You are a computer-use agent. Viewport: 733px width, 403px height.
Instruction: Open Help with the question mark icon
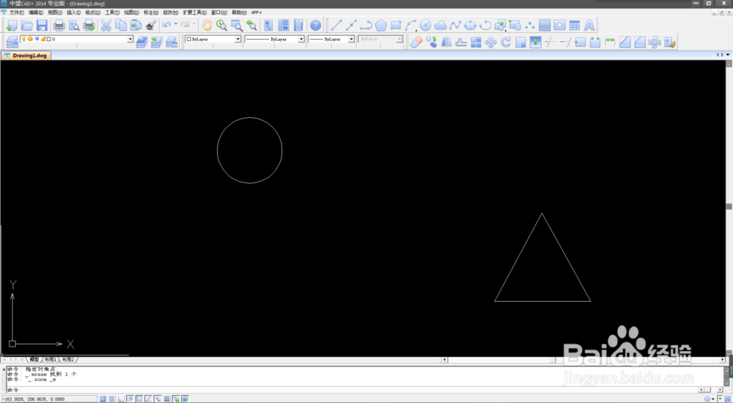point(315,25)
